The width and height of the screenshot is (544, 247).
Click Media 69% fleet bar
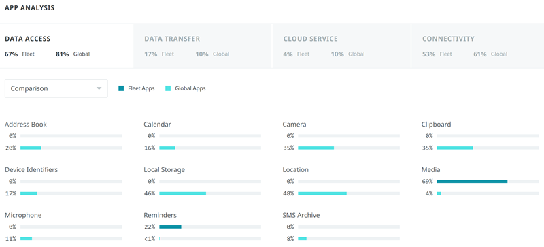coord(472,182)
